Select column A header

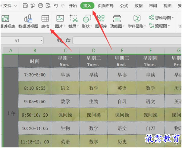point(11,51)
